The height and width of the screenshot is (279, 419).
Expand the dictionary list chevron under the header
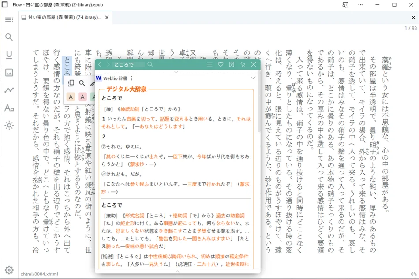(x=176, y=72)
